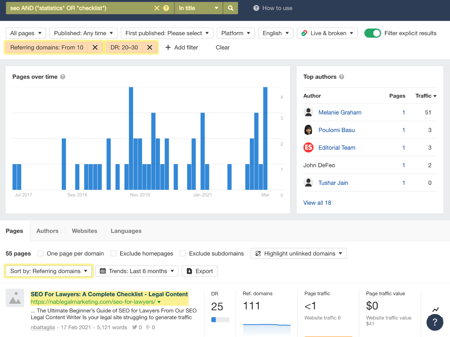Open the SEO For Lawyers checklist article
This screenshot has height=337, width=450.
coord(109,294)
